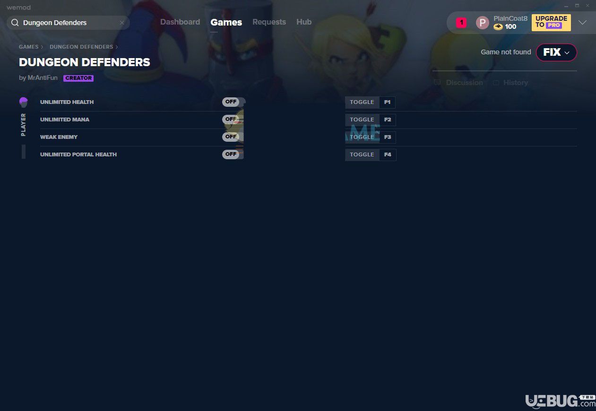
Task: Click the History icon
Action: pyautogui.click(x=496, y=83)
